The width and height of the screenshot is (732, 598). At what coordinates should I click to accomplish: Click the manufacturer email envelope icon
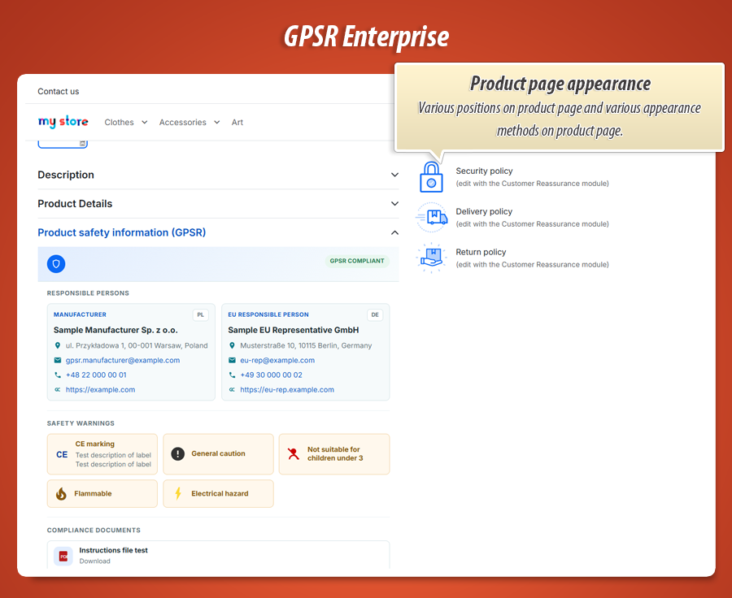[58, 360]
